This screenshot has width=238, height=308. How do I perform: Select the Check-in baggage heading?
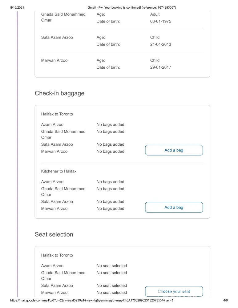[x=59, y=93]
